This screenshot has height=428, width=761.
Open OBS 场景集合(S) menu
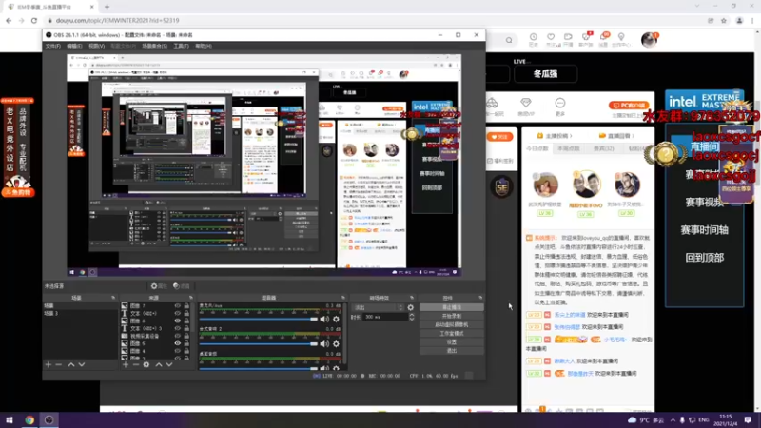[154, 46]
